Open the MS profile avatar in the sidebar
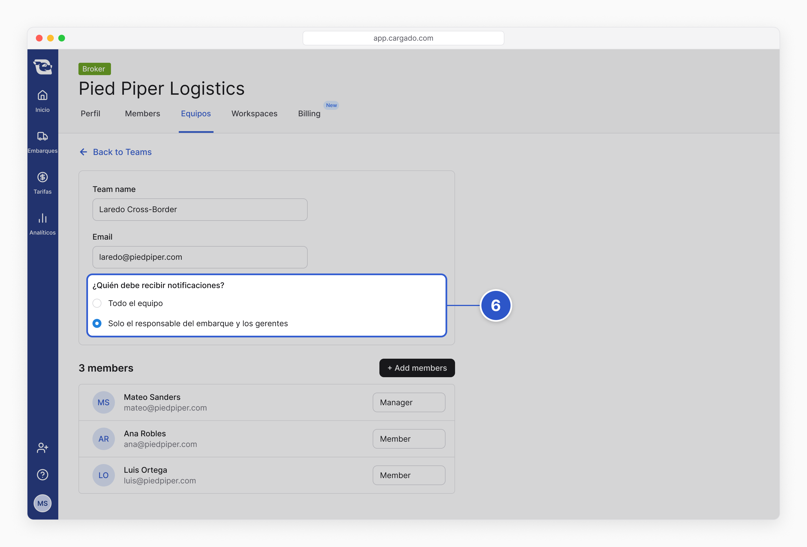 42,503
